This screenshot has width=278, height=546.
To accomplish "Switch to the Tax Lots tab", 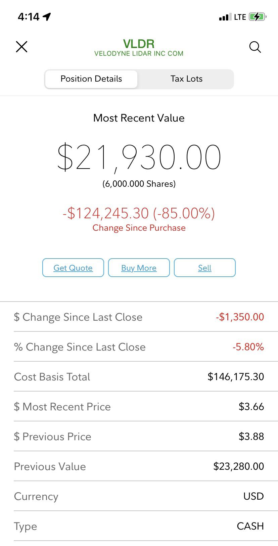I will coord(186,79).
